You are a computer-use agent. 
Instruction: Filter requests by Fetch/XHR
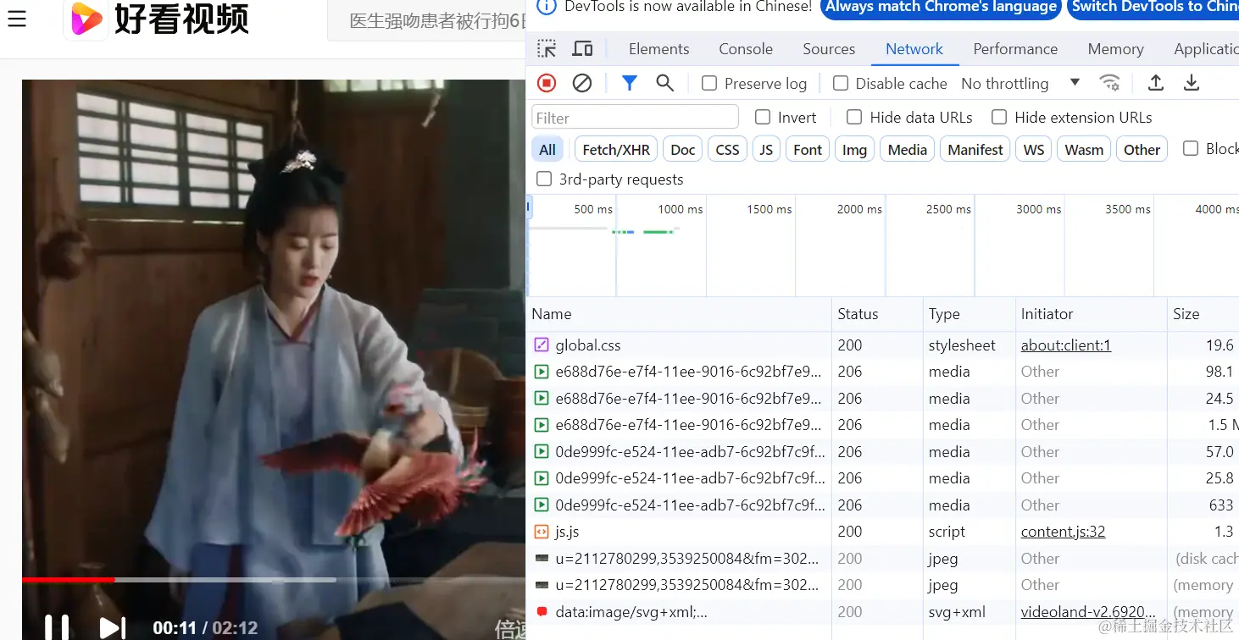coord(616,150)
